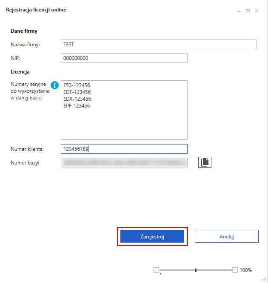The image size is (268, 283).
Task: Click the zoom out minus icon
Action: [156, 270]
